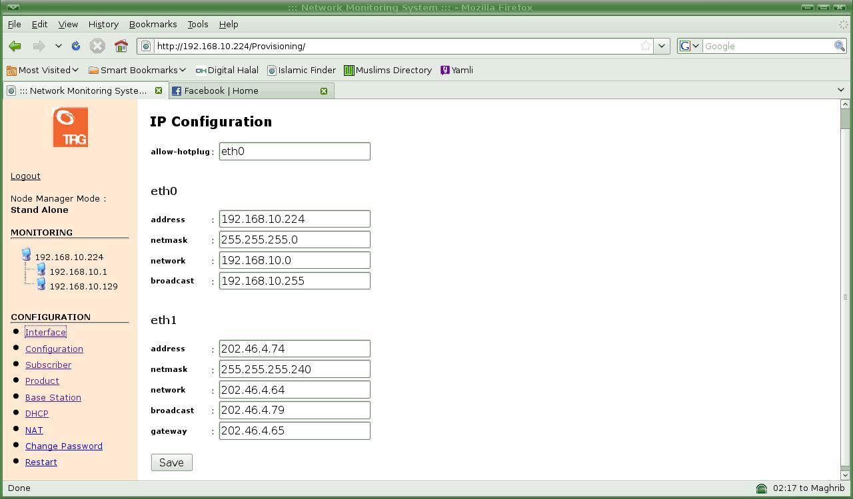Close the Facebook Home tab

pyautogui.click(x=324, y=90)
